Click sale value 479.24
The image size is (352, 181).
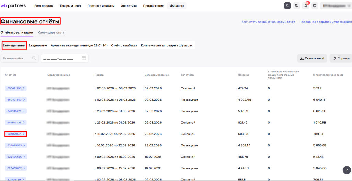[x=243, y=88]
